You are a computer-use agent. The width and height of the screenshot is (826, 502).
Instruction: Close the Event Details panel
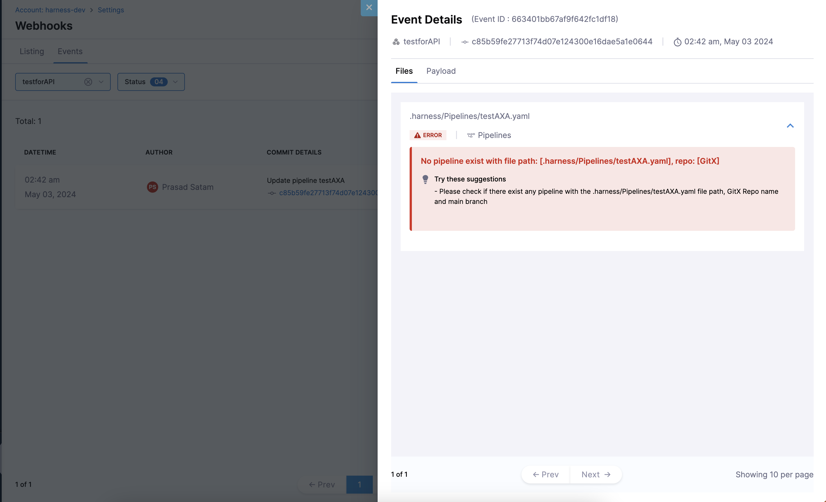369,7
